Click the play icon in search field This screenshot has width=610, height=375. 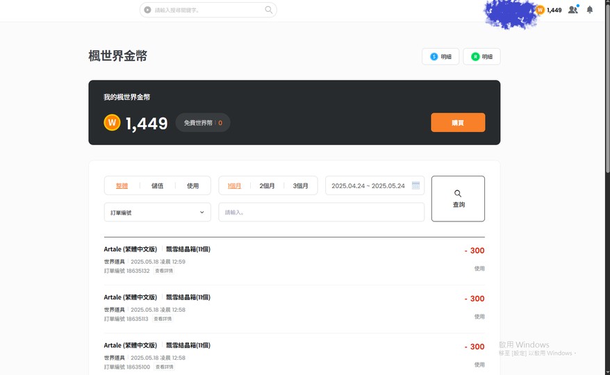coord(147,10)
